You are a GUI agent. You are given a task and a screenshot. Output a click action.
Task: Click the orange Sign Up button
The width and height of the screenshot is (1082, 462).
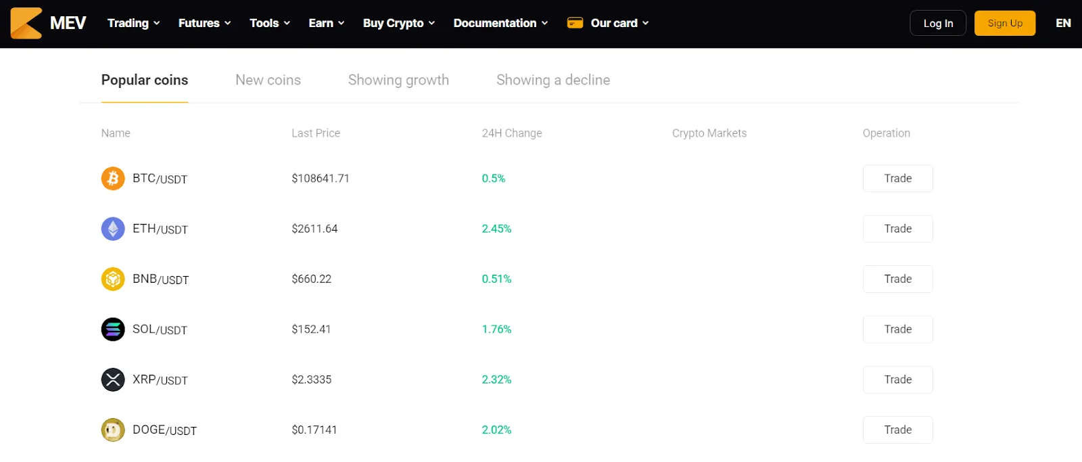coord(1005,23)
